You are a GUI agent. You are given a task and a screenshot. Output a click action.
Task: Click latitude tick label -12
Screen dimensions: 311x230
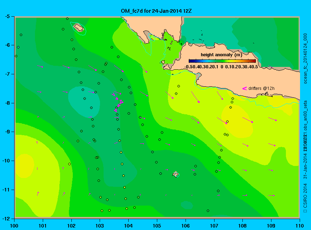[x=6, y=218]
